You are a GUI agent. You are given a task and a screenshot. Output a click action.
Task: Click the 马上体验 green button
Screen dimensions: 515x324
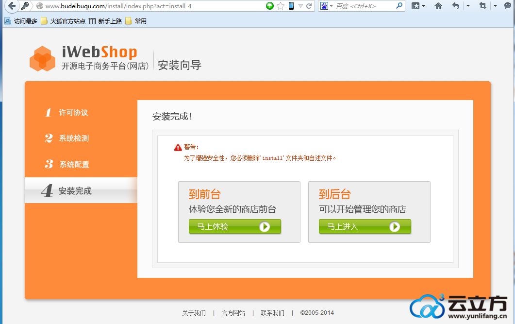coord(235,226)
